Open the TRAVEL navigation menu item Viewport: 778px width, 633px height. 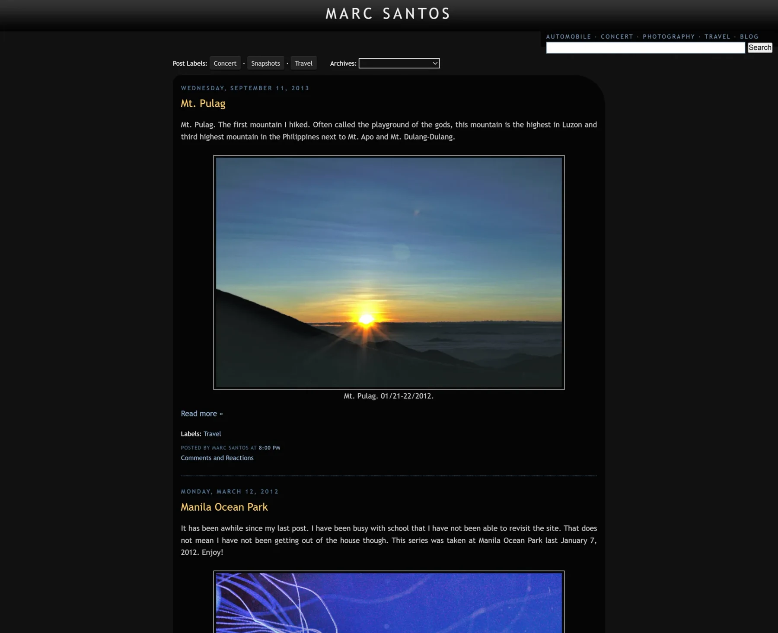[x=717, y=37]
